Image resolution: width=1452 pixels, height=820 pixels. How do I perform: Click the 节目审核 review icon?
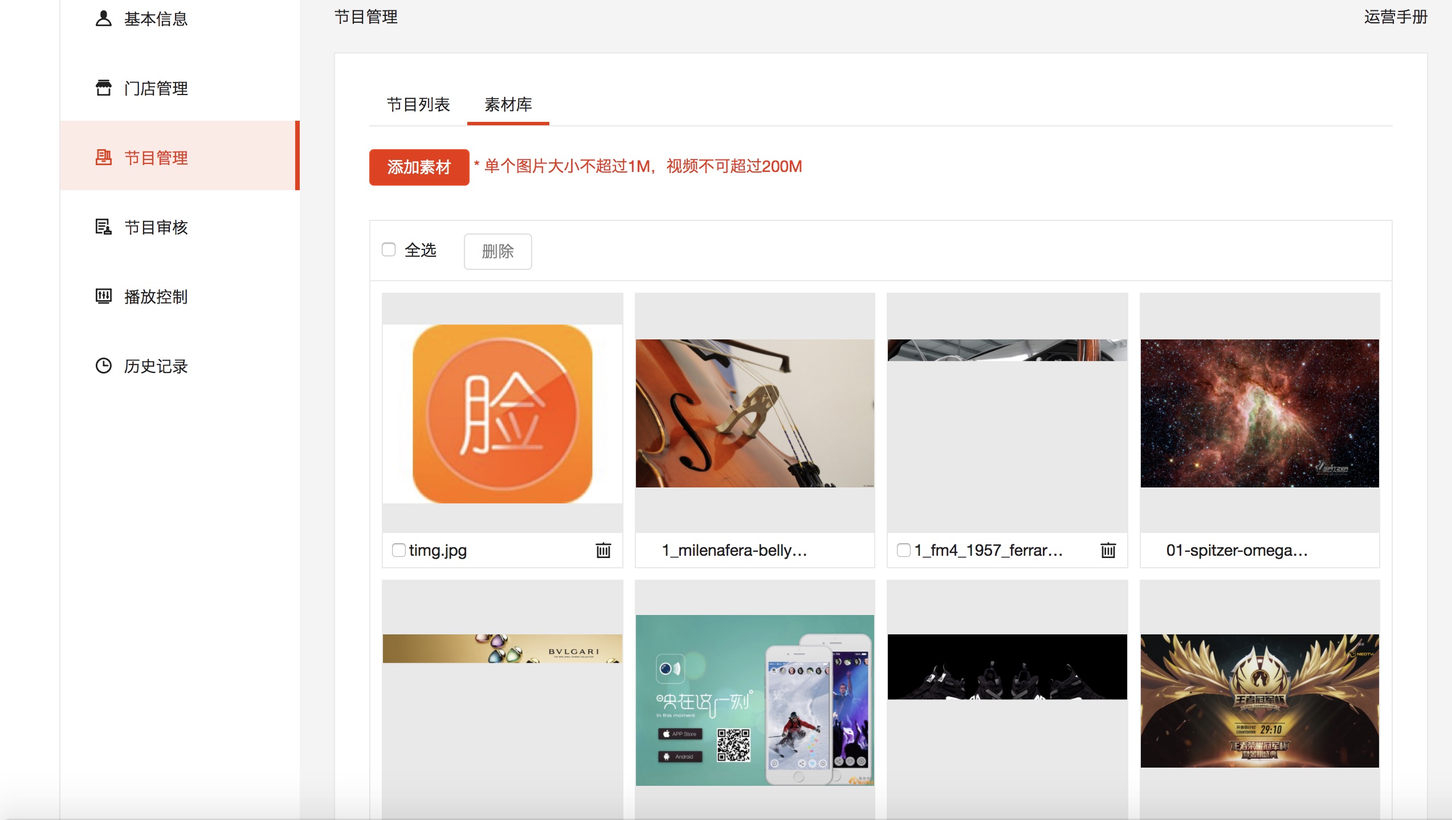(103, 227)
